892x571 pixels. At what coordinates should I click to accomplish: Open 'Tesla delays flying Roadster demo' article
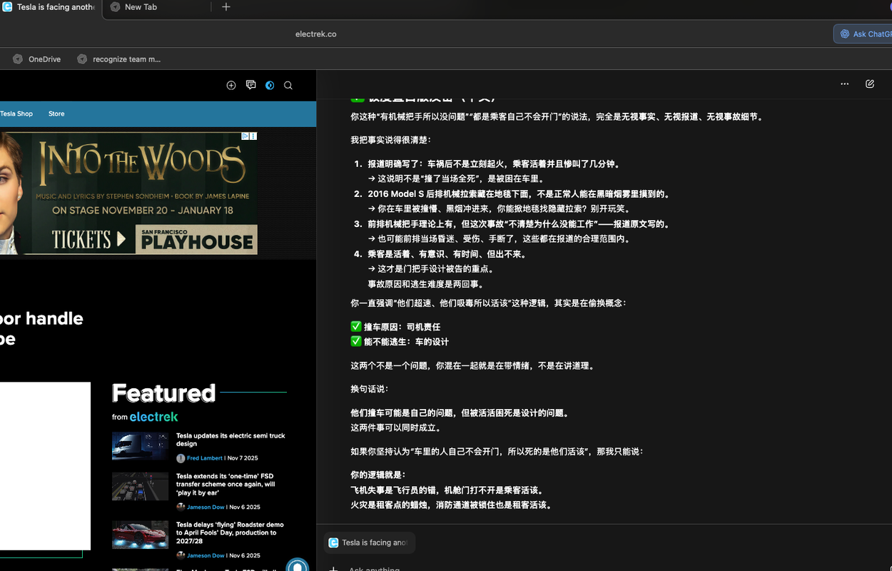230,532
